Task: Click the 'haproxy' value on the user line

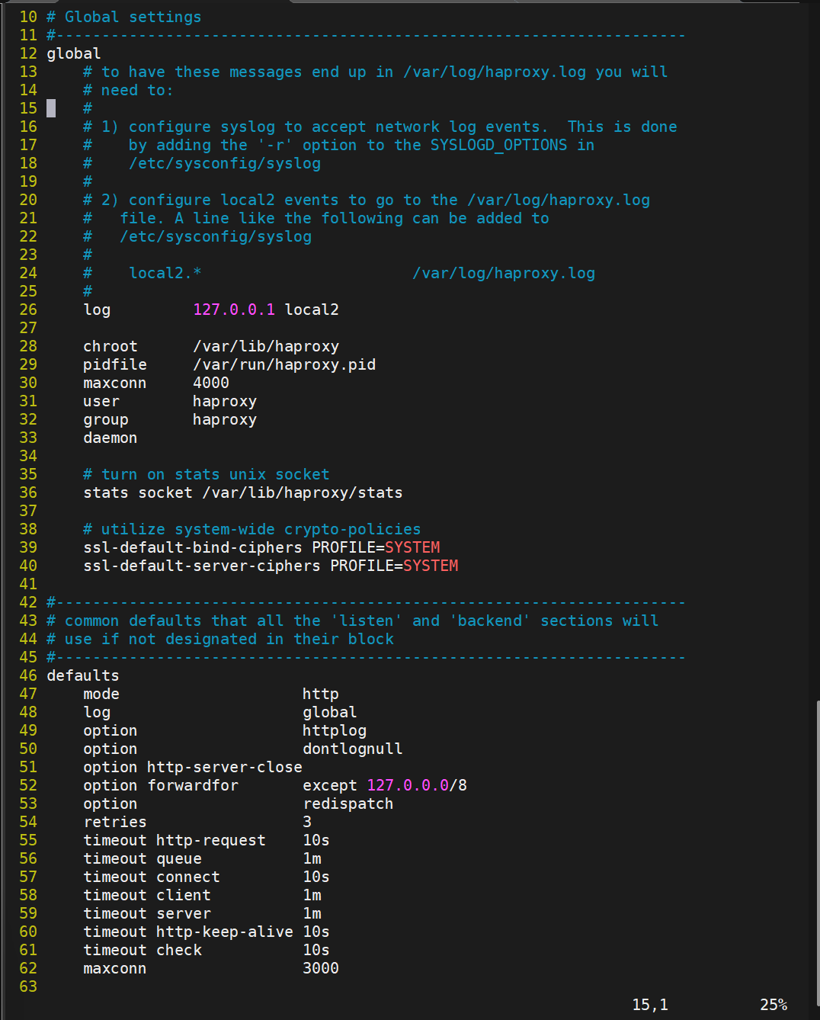Action: 225,401
